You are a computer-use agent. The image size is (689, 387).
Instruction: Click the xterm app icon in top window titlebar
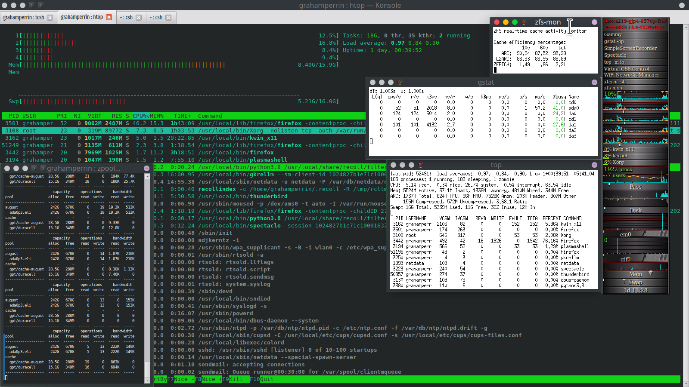click(x=421, y=165)
